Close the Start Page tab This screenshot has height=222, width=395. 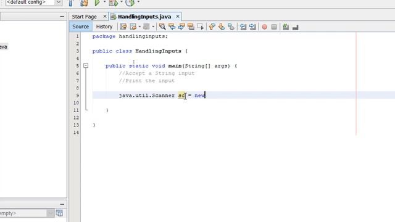[105, 17]
